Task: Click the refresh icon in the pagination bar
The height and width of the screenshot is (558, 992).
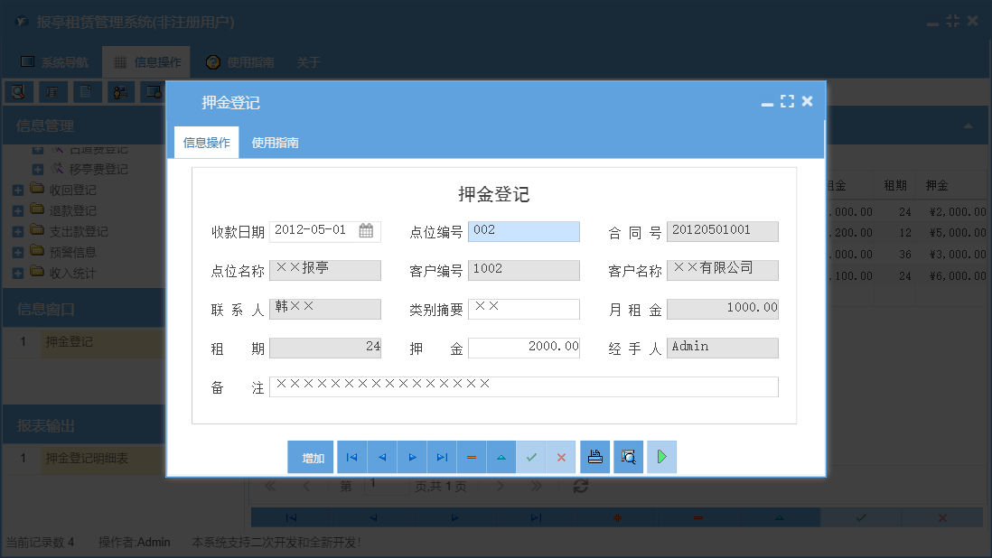Action: [581, 486]
